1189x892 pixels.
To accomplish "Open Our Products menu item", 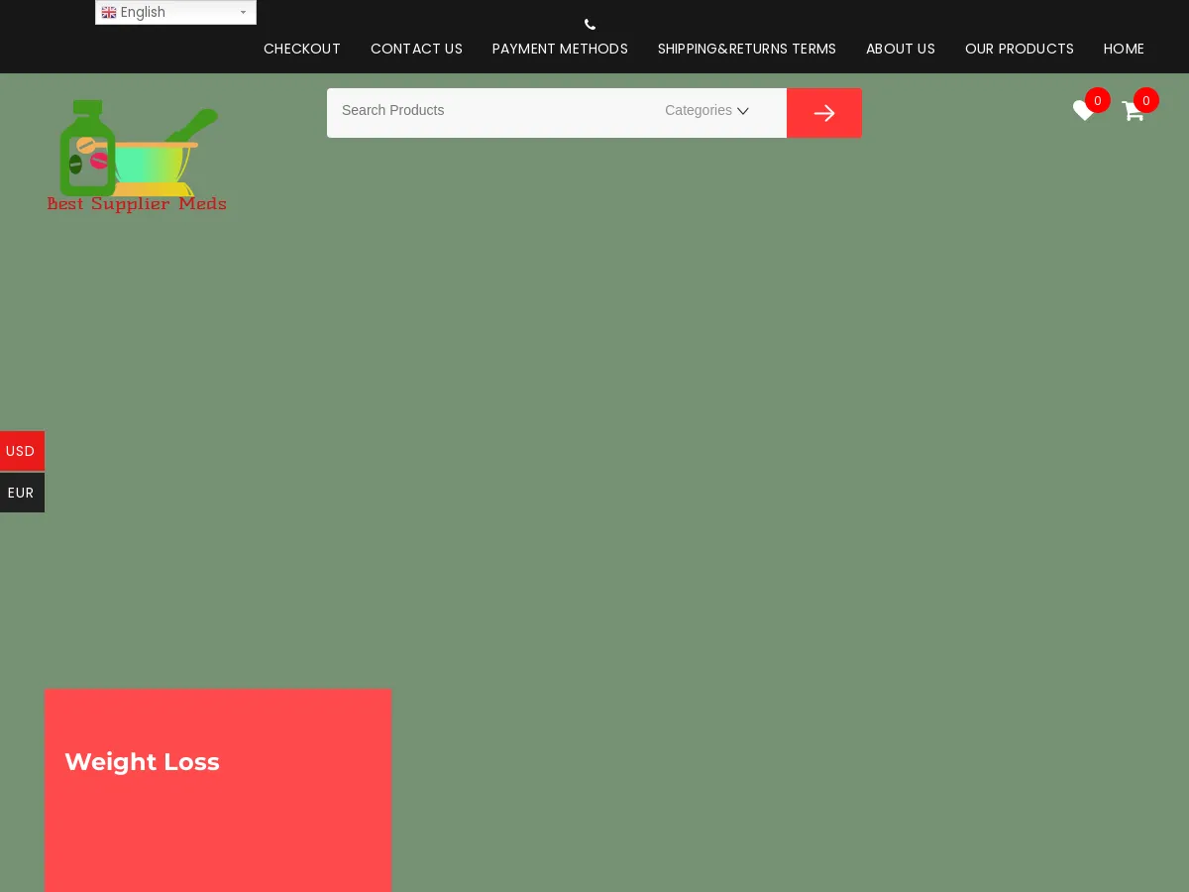I will tap(1019, 49).
